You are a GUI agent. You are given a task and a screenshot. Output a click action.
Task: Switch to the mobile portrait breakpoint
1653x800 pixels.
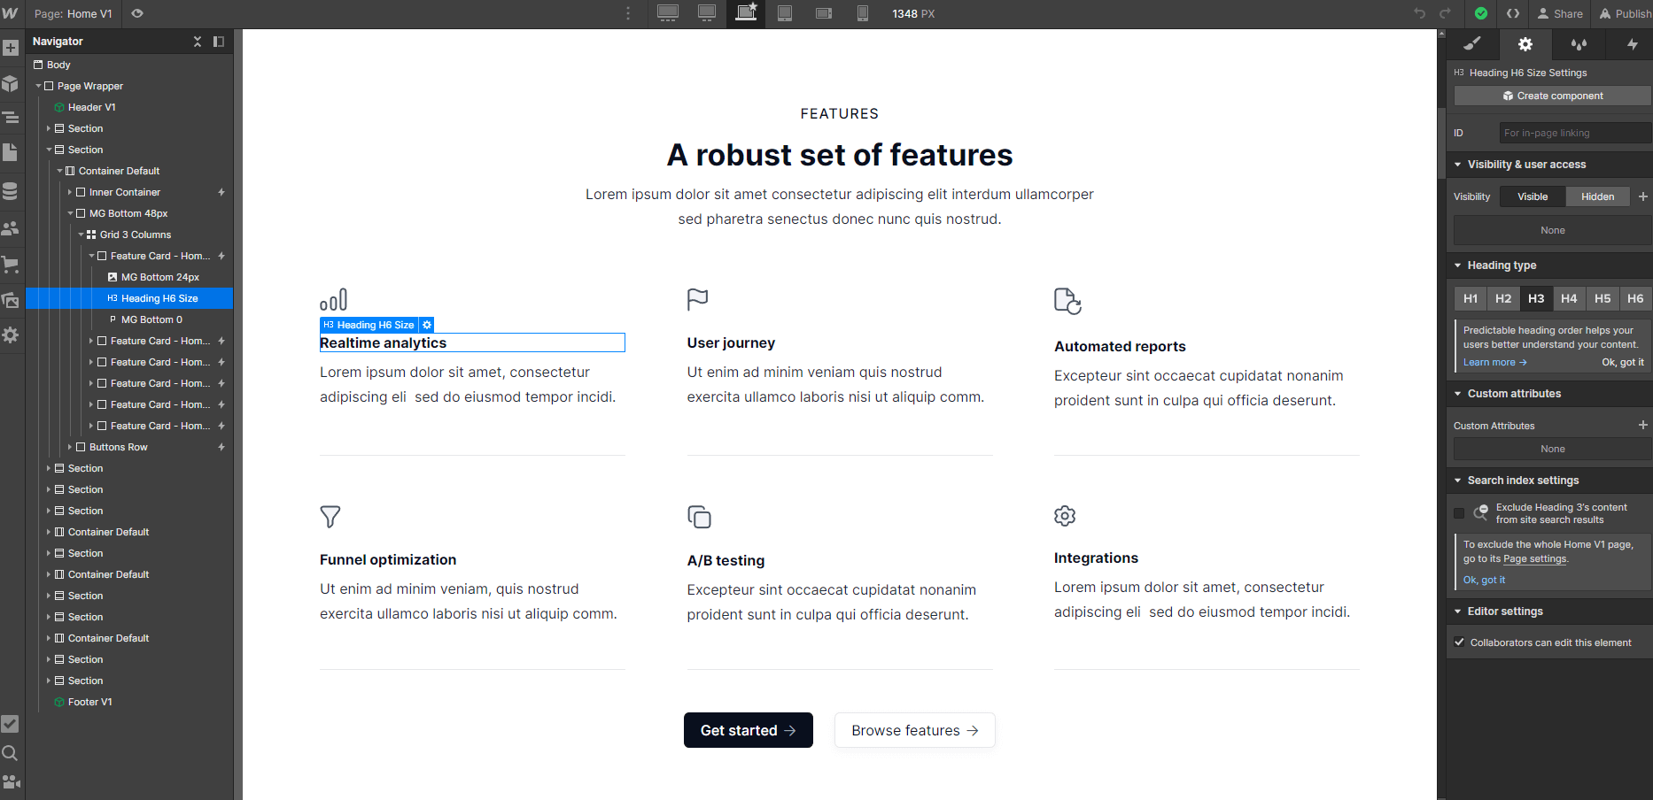coord(862,14)
